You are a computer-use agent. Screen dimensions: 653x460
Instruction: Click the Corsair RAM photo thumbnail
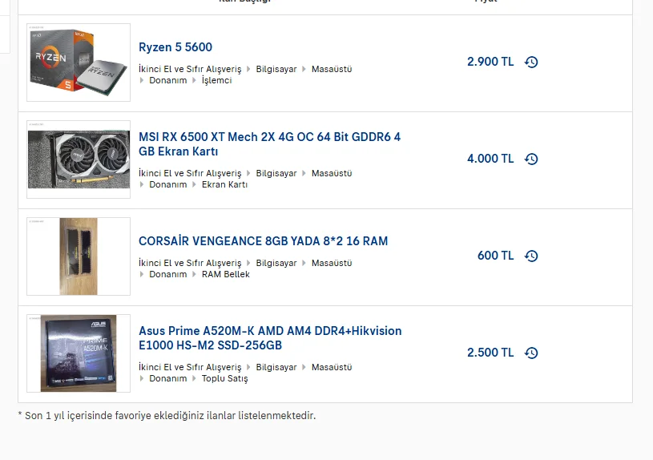pos(78,256)
